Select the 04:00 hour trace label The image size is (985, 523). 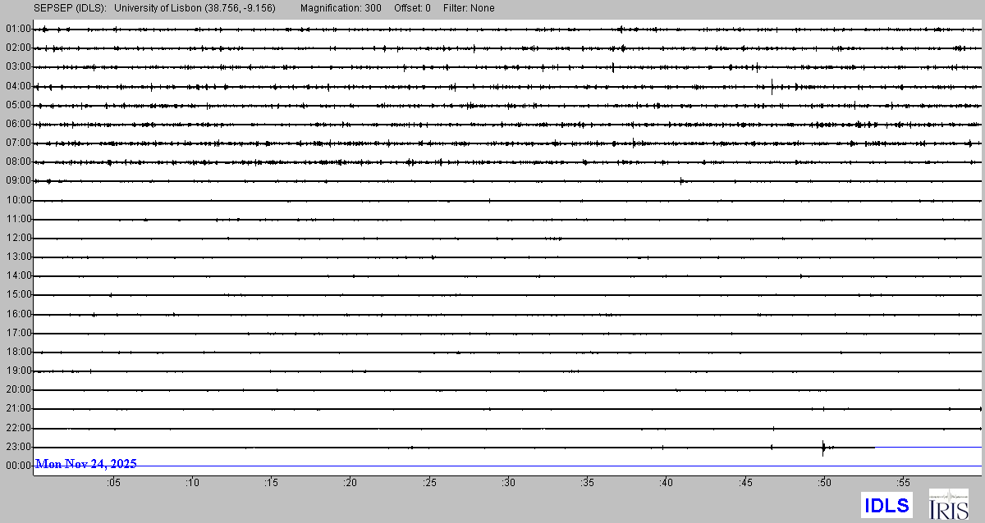18,86
